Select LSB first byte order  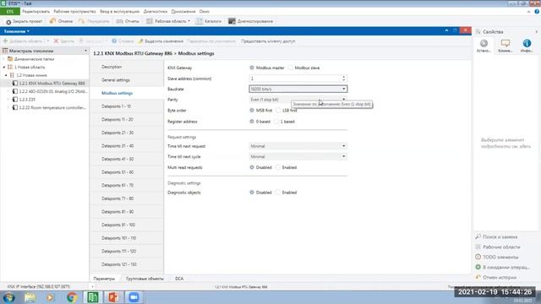[278, 111]
